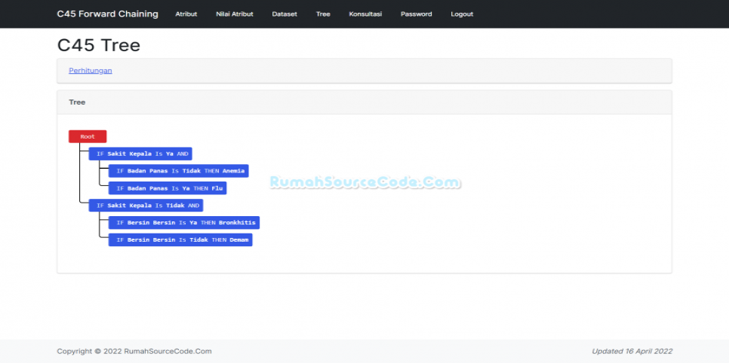Open the Perhitungan link
Screen dimensions: 729x363
[x=91, y=71]
